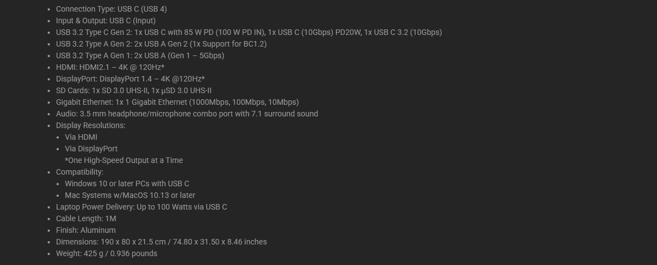Click the Laptop Power Delivery line
The height and width of the screenshot is (265, 657).
(141, 207)
